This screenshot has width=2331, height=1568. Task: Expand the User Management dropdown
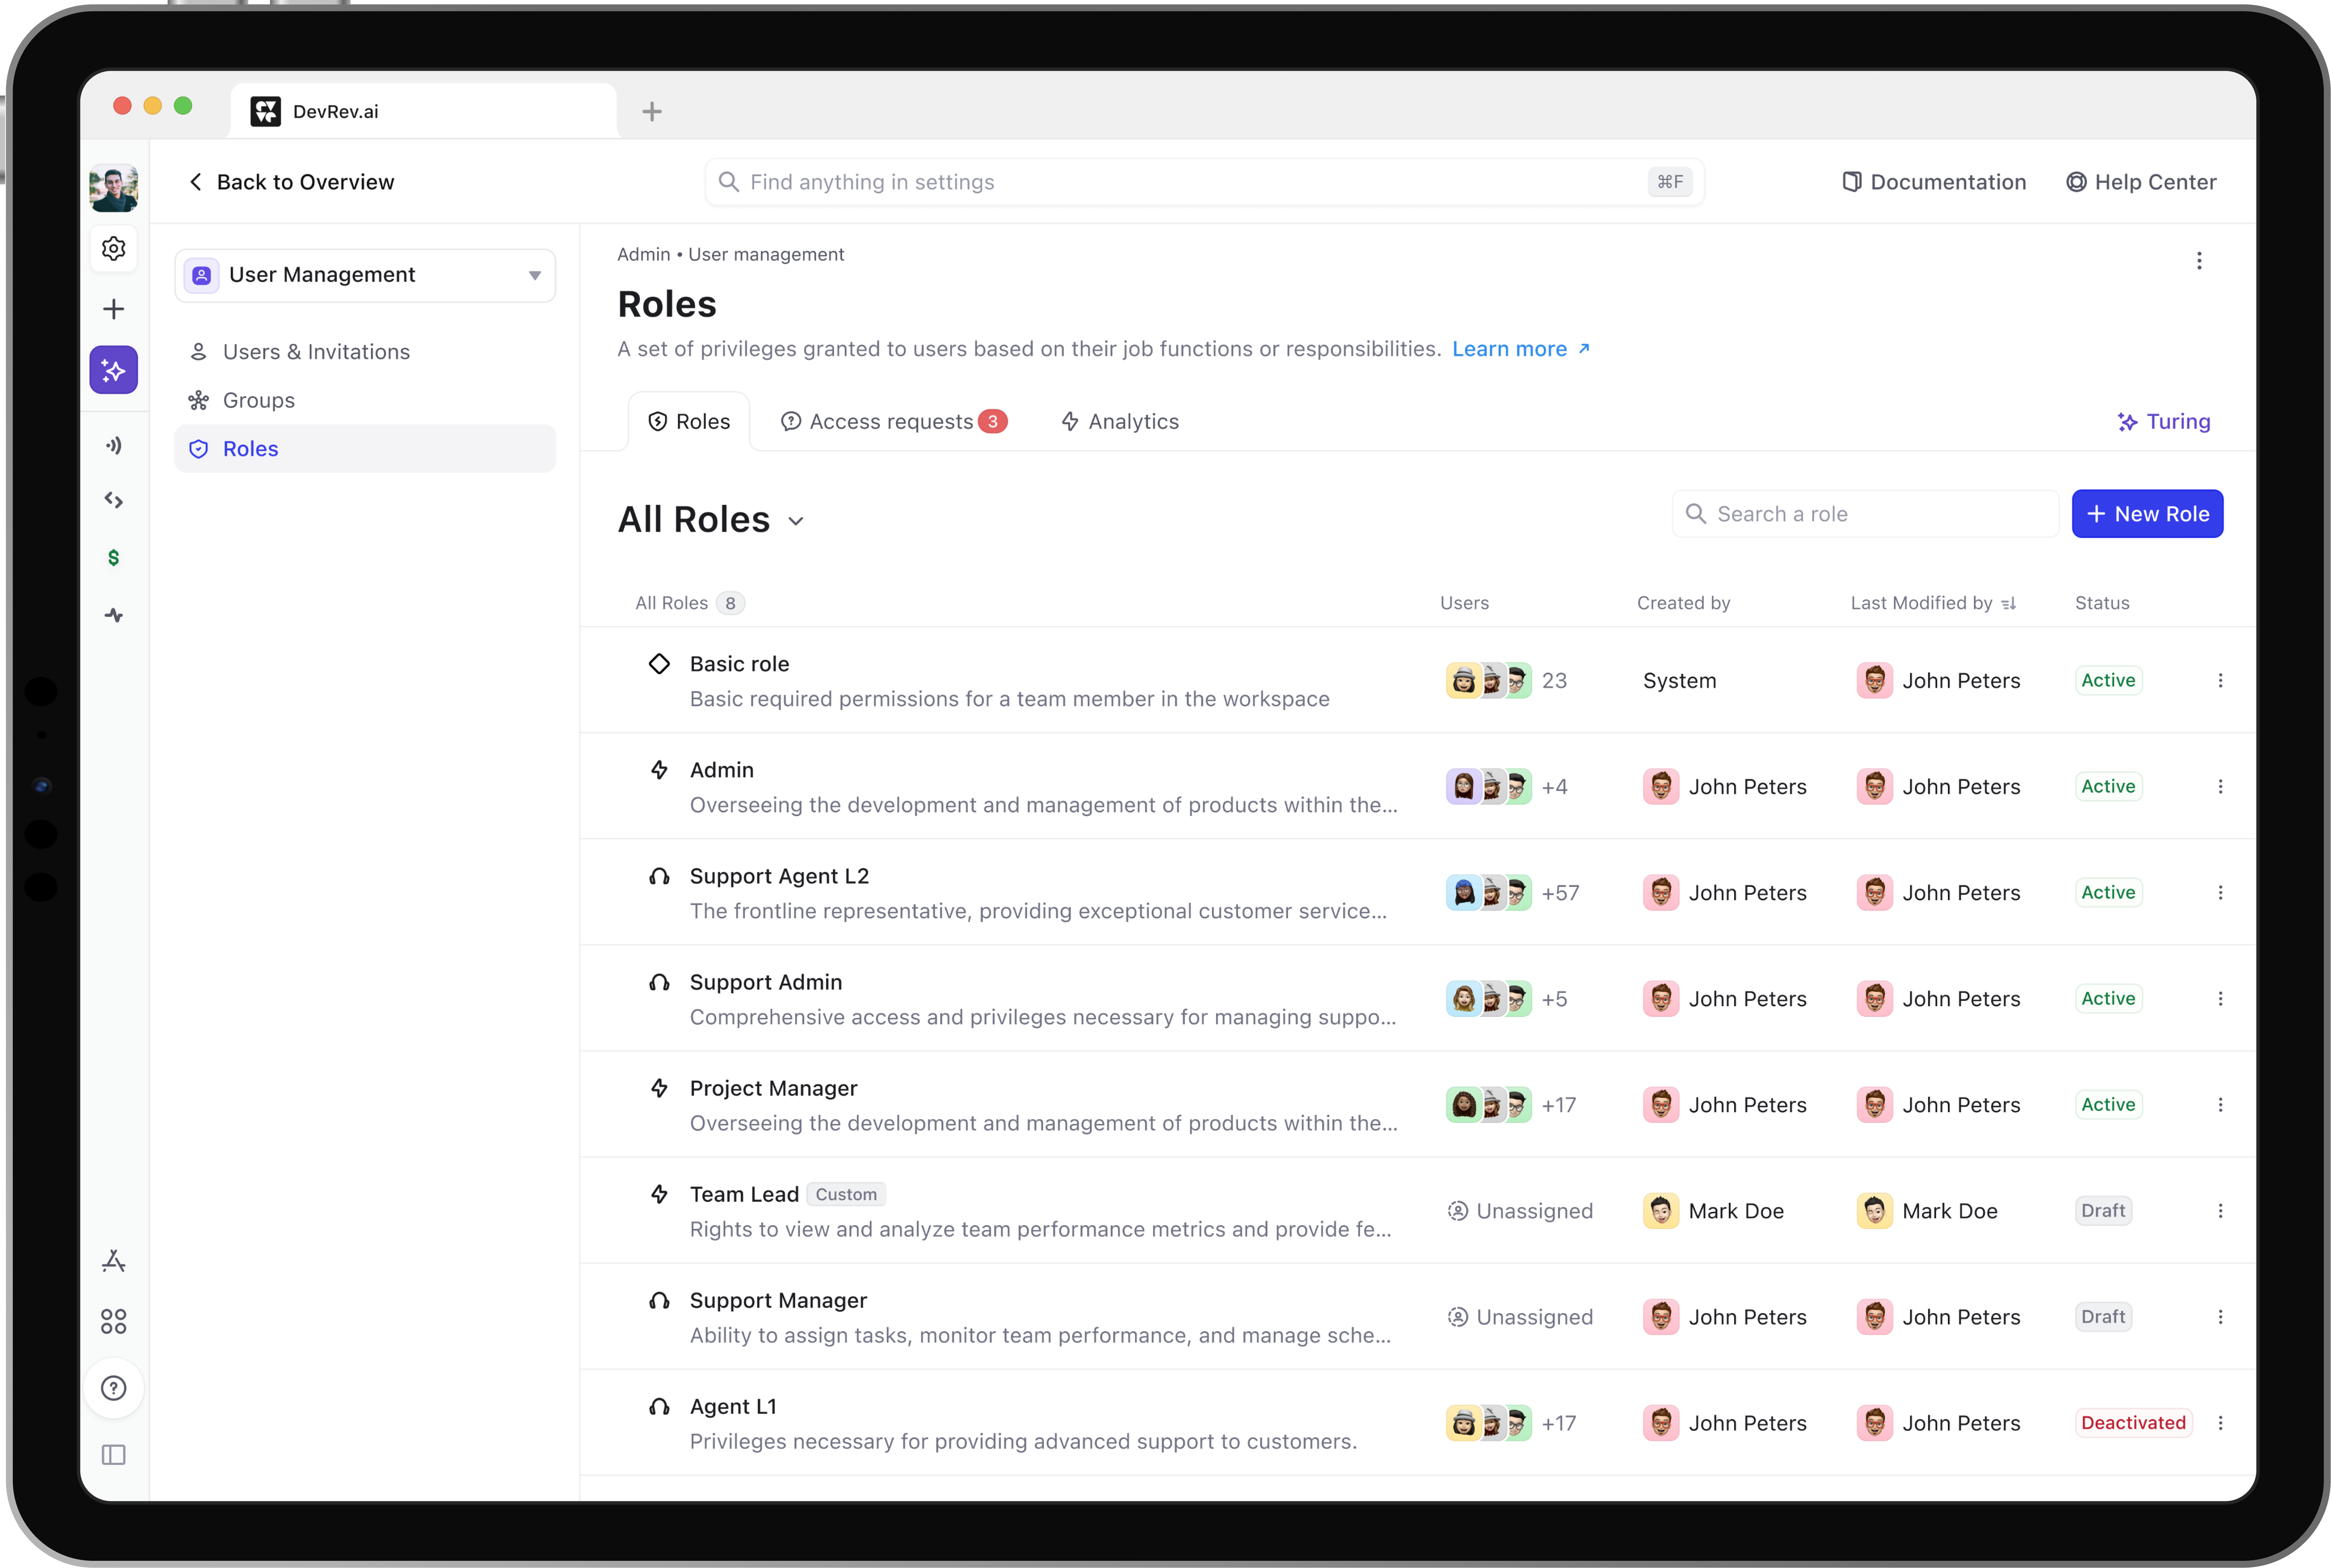click(x=365, y=275)
